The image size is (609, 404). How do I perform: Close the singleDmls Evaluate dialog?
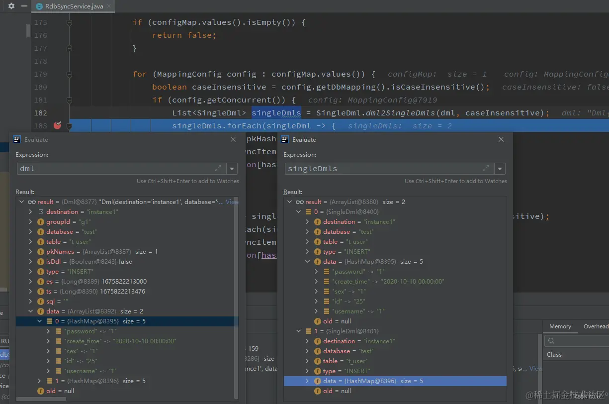click(501, 140)
